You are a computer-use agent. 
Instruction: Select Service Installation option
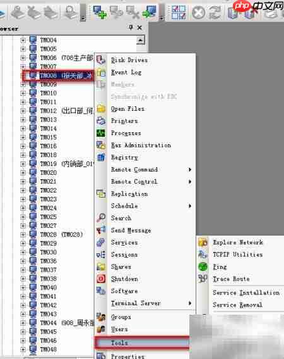(x=246, y=293)
